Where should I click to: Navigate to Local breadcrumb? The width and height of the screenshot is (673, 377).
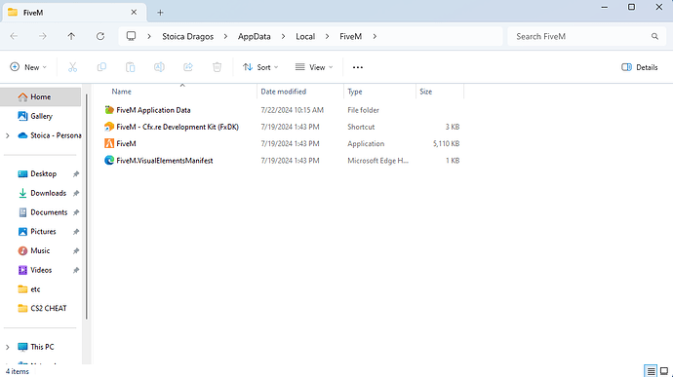click(x=305, y=36)
